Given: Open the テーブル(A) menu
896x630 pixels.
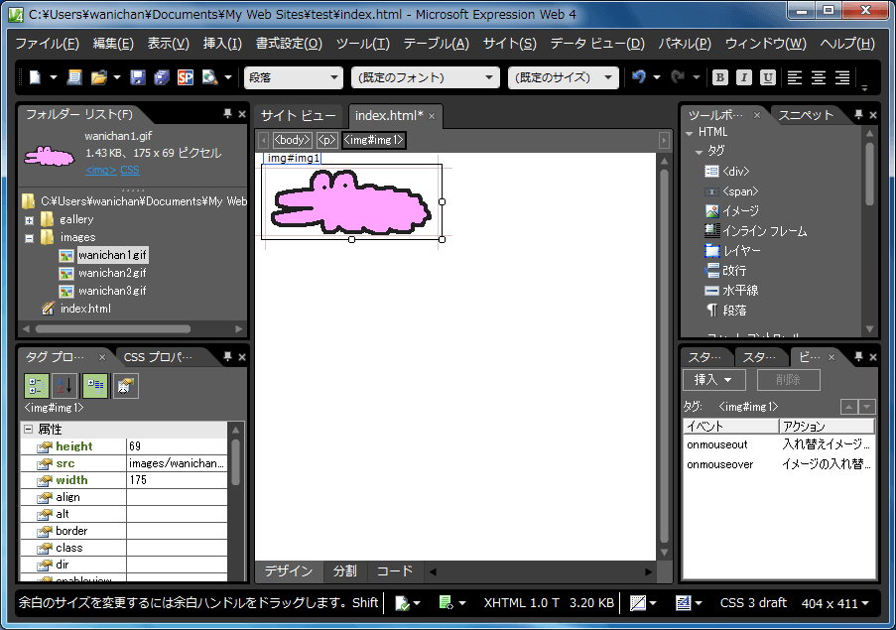Looking at the screenshot, I should pyautogui.click(x=436, y=44).
